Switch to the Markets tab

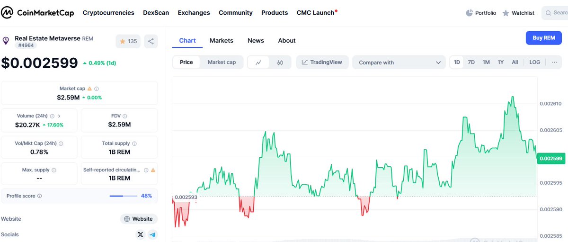(x=222, y=40)
